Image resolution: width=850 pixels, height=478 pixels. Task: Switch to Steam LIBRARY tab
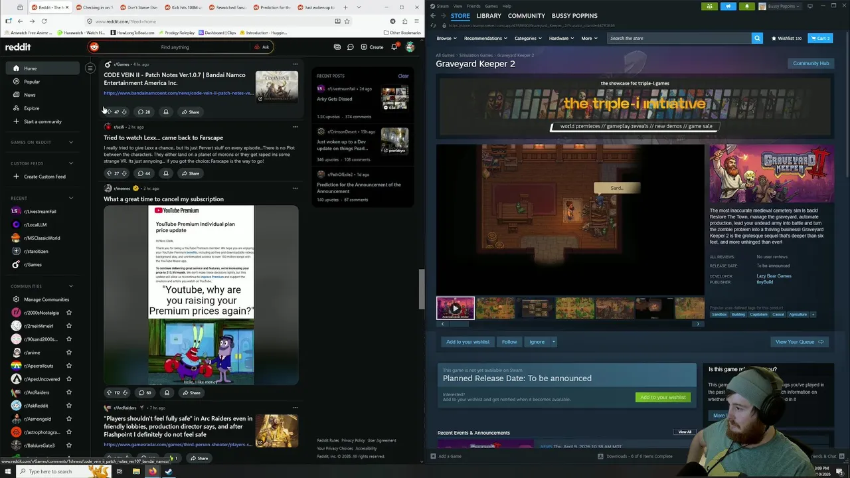click(x=489, y=15)
